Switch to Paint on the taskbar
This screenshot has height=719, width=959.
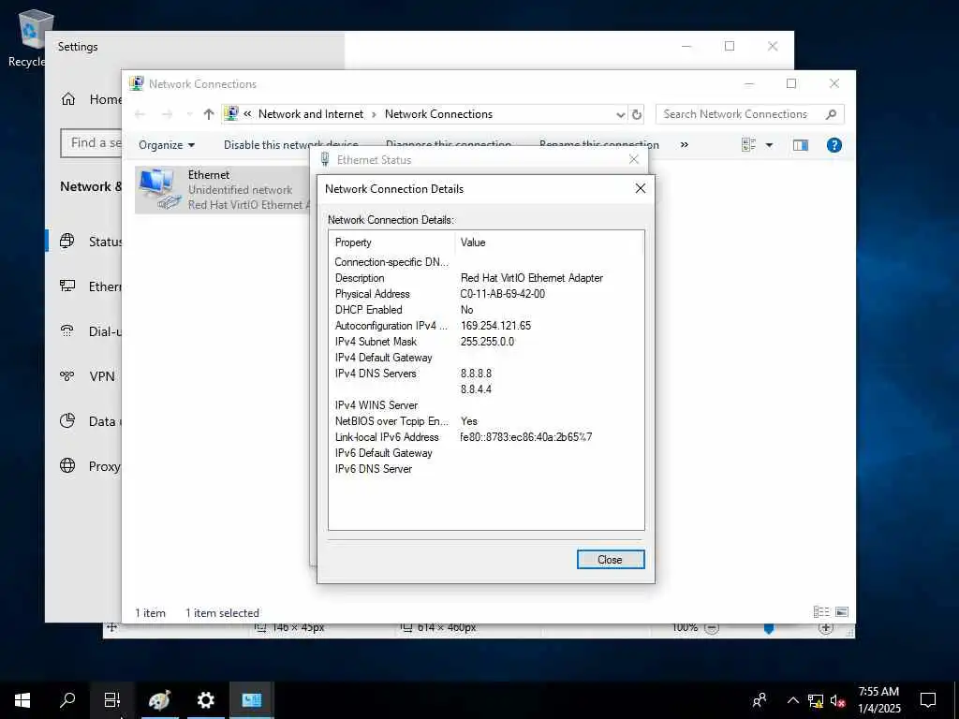click(159, 700)
